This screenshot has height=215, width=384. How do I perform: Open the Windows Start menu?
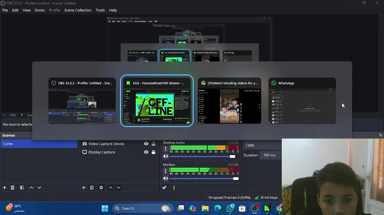click(105, 208)
